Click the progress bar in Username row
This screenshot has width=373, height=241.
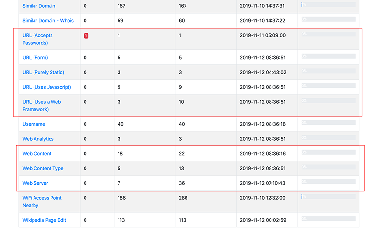pyautogui.click(x=328, y=123)
